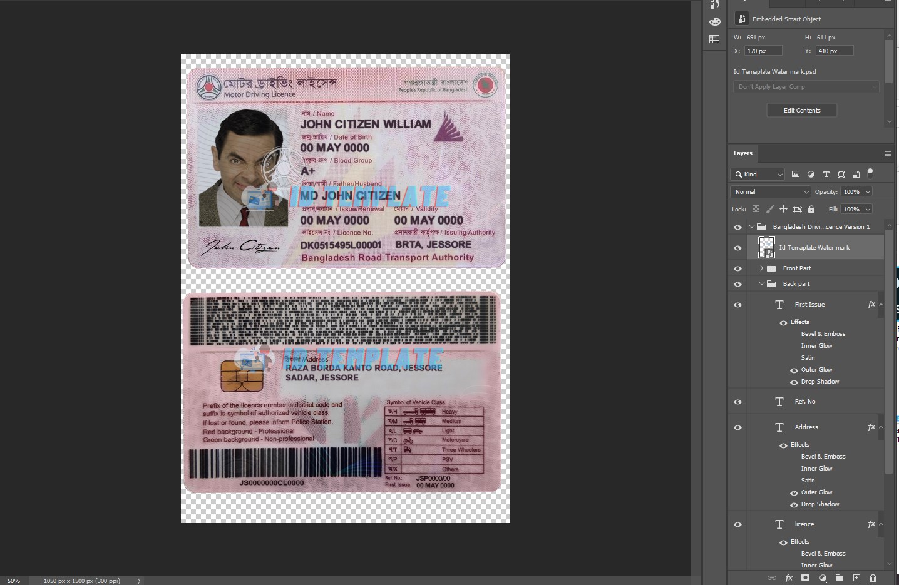Viewport: 899px width, 585px height.
Task: Click the history panel icon in dock
Action: point(714,4)
